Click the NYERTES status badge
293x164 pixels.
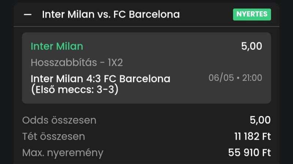point(252,14)
